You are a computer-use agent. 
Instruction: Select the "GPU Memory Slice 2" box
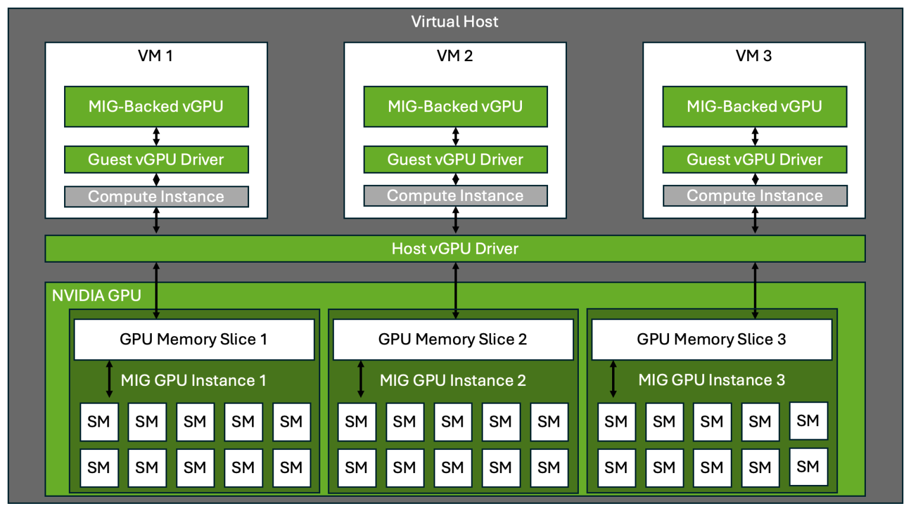click(x=453, y=340)
